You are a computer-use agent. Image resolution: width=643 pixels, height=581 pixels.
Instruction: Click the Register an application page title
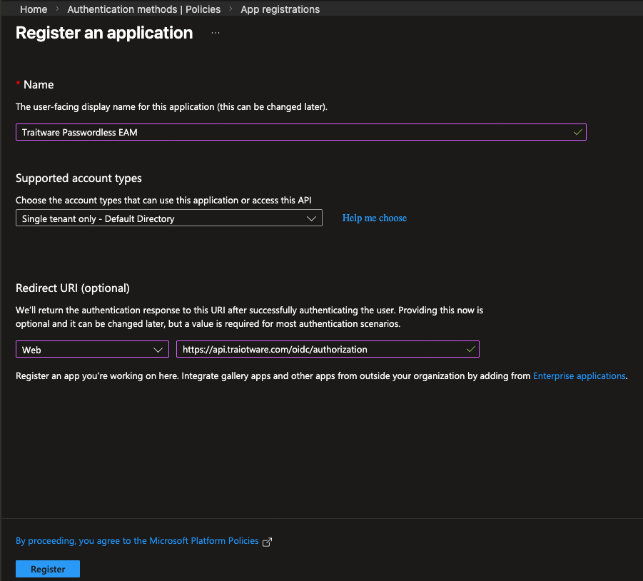coord(104,33)
